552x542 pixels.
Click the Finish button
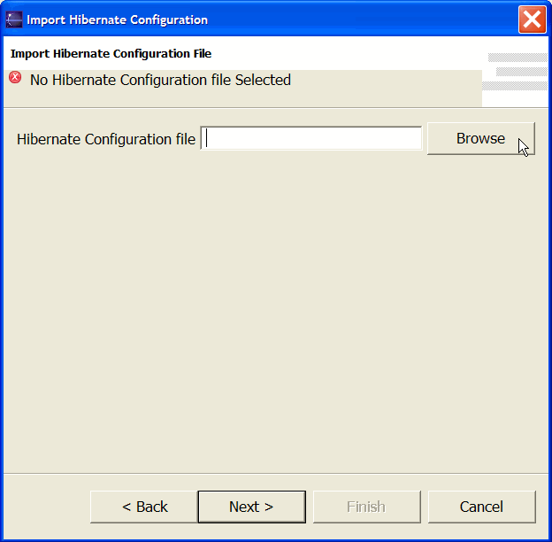pyautogui.click(x=367, y=507)
